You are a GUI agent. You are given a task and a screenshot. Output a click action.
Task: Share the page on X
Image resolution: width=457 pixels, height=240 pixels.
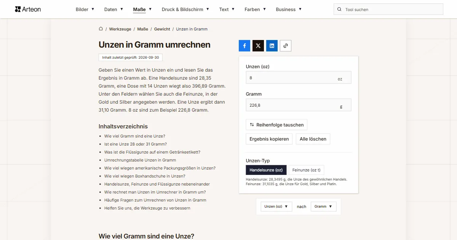pyautogui.click(x=258, y=46)
